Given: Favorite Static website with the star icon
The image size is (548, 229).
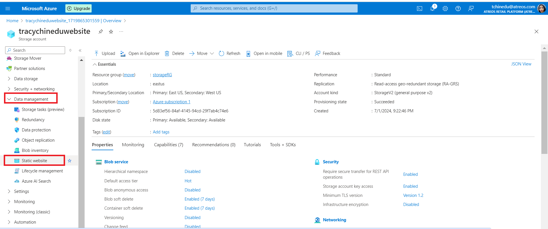Looking at the screenshot, I should click(70, 161).
